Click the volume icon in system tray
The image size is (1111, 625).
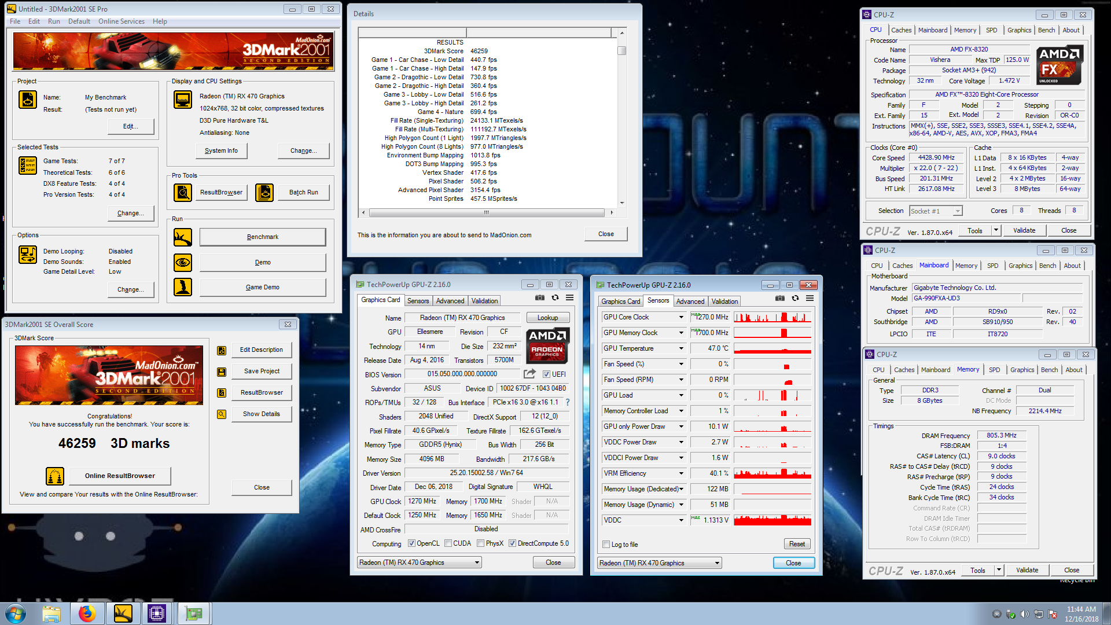coord(1024,614)
